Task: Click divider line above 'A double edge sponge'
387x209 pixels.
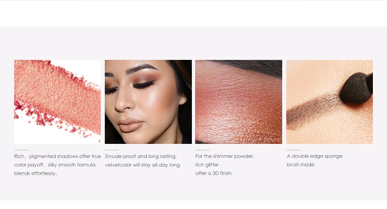Action: tap(294, 150)
